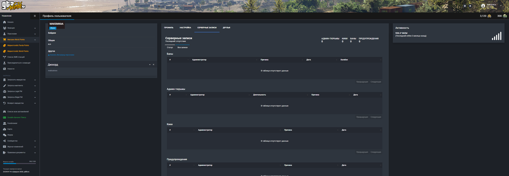Click Список XMR станций antenna icon
Image resolution: width=509 pixels, height=176 pixels.
point(4,57)
